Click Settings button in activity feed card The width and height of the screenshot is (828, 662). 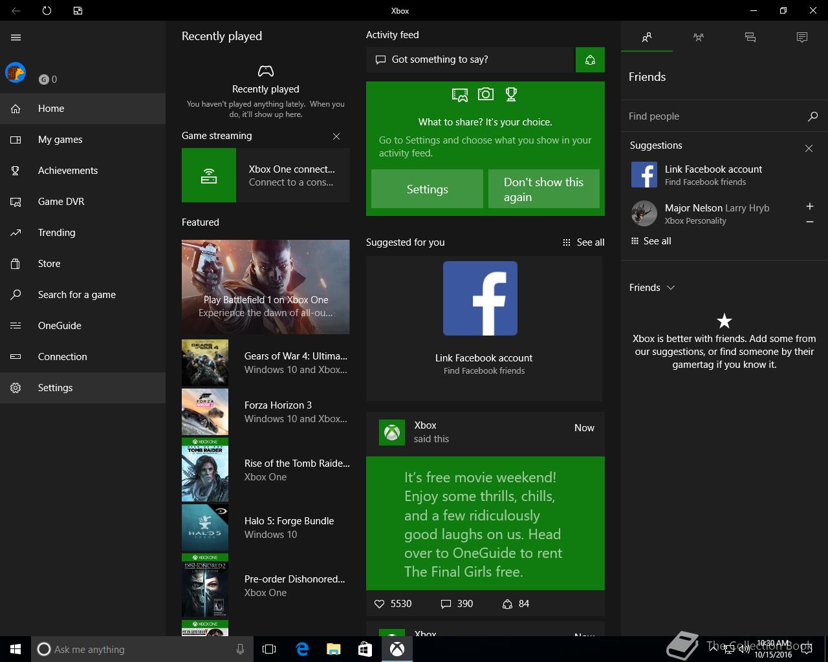tap(427, 189)
